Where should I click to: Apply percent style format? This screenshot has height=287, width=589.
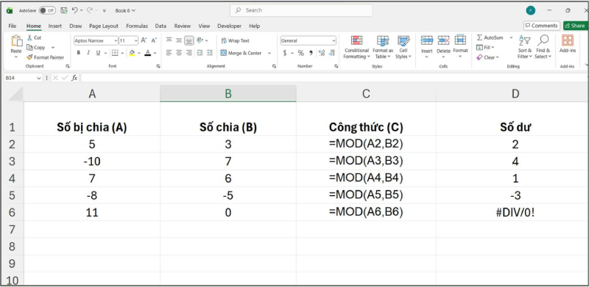click(x=301, y=53)
